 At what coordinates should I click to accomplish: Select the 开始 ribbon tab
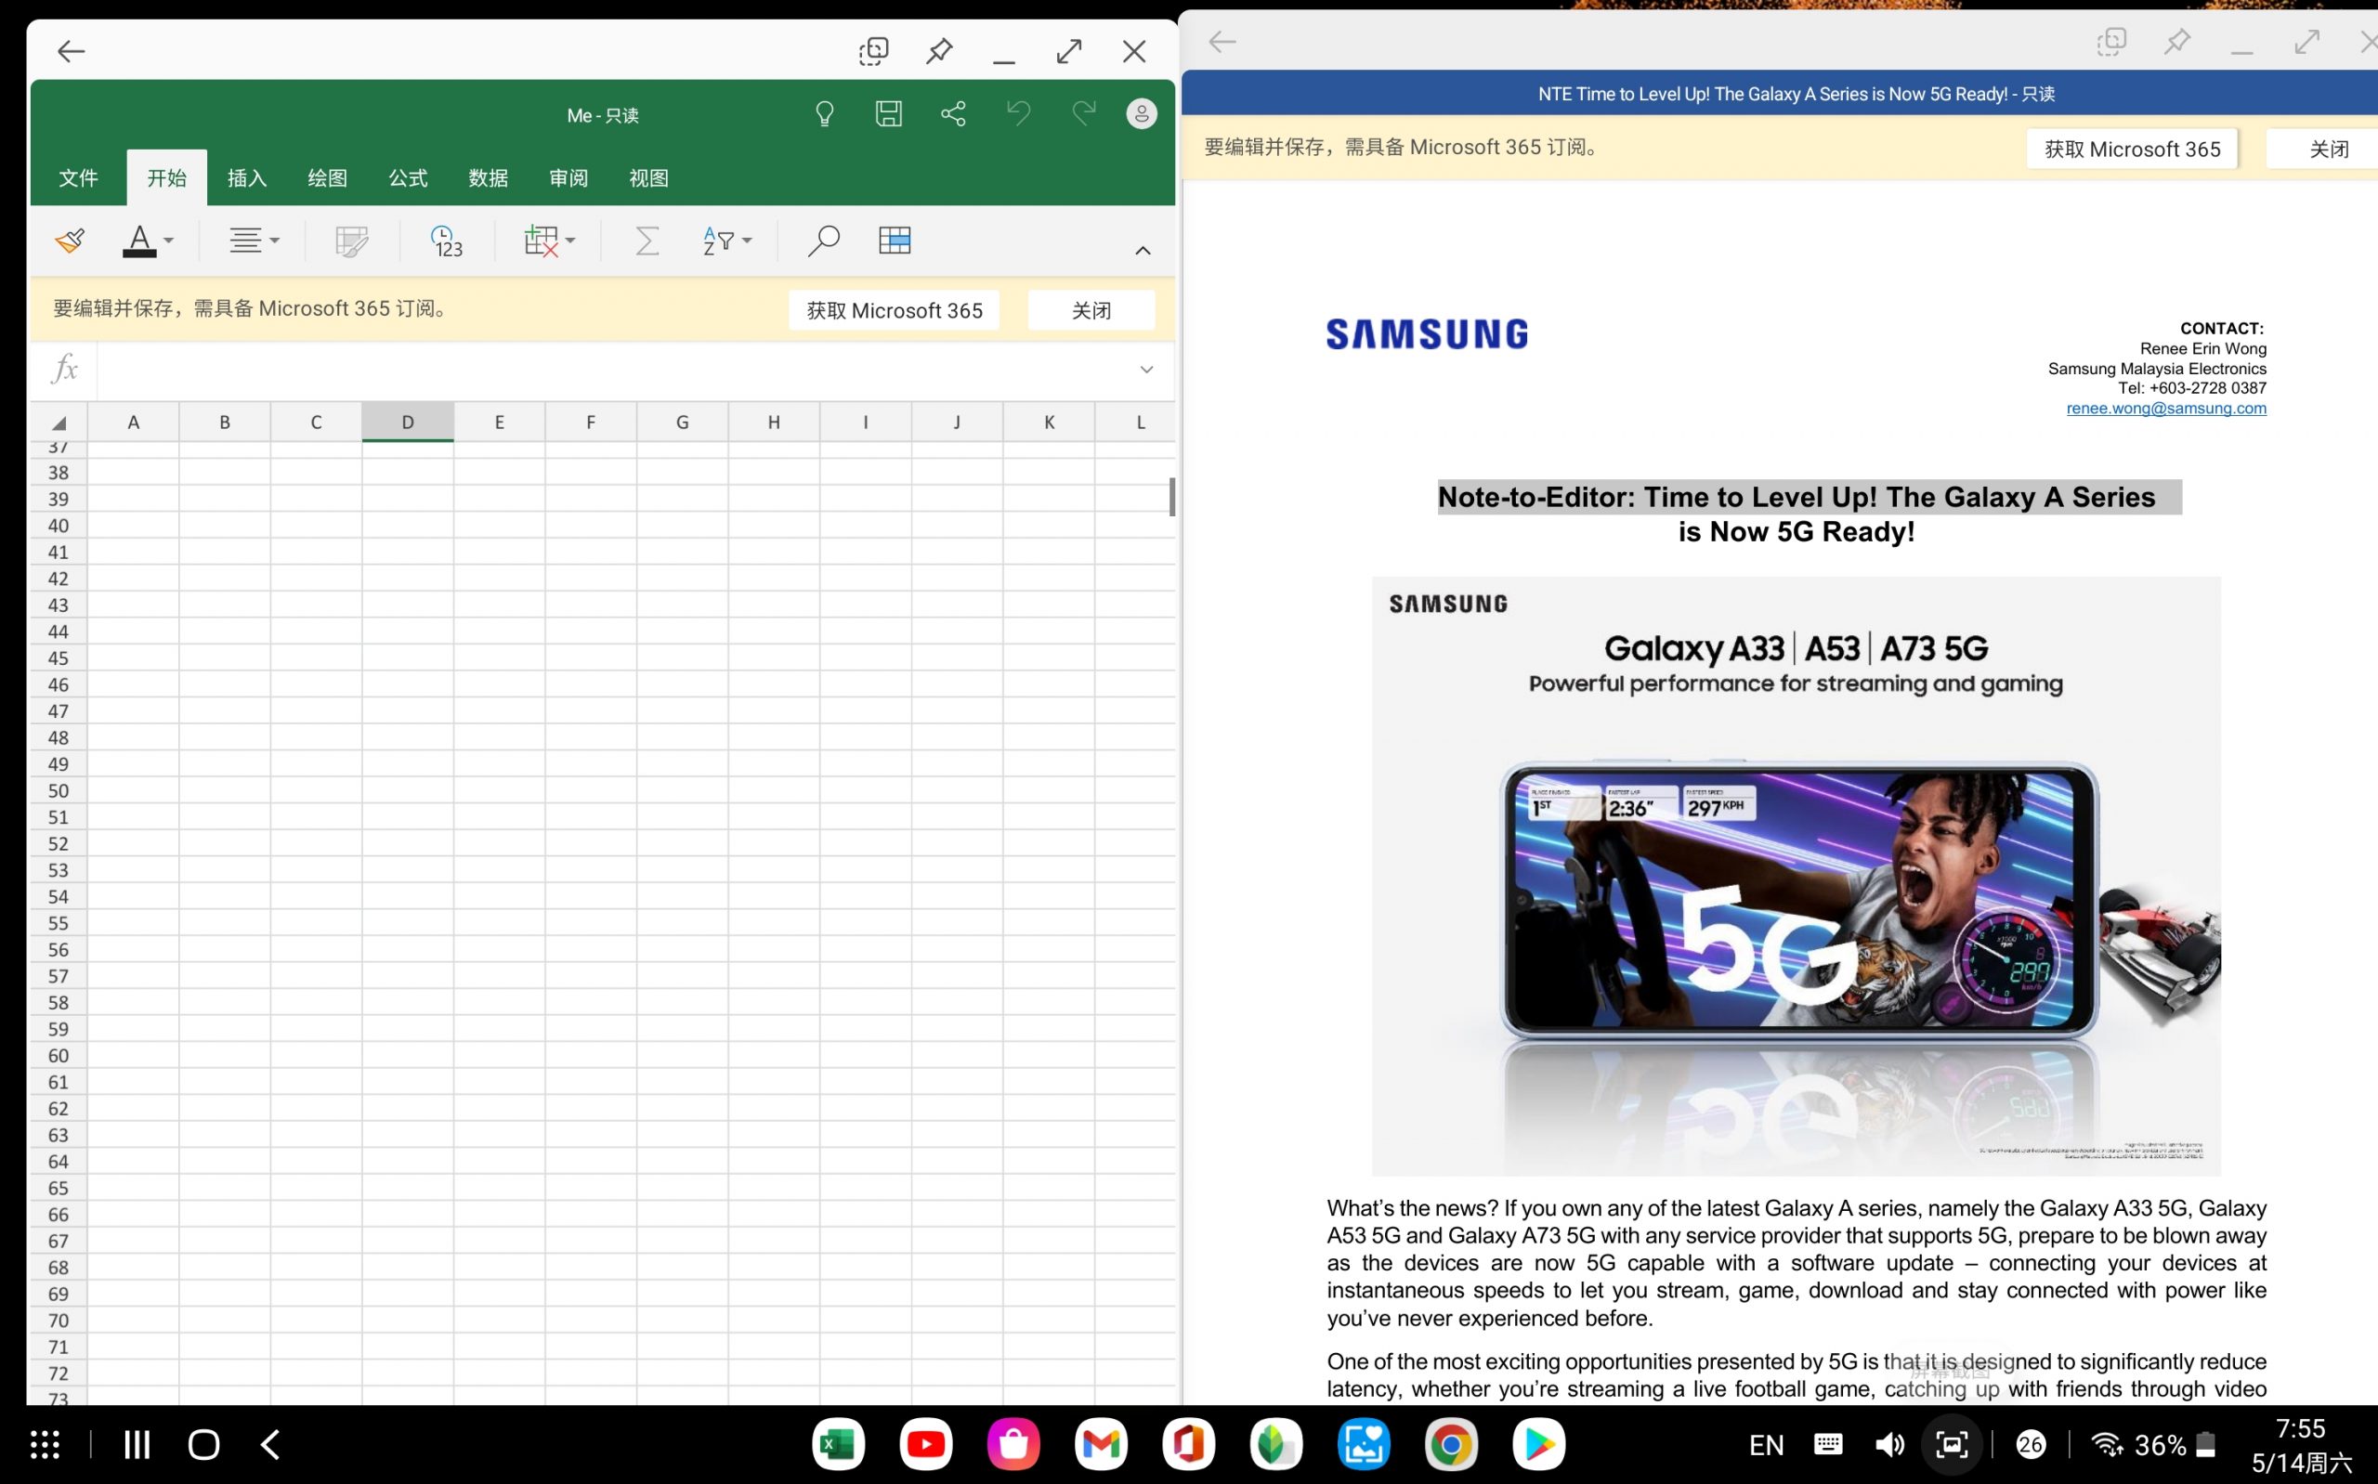click(x=167, y=177)
